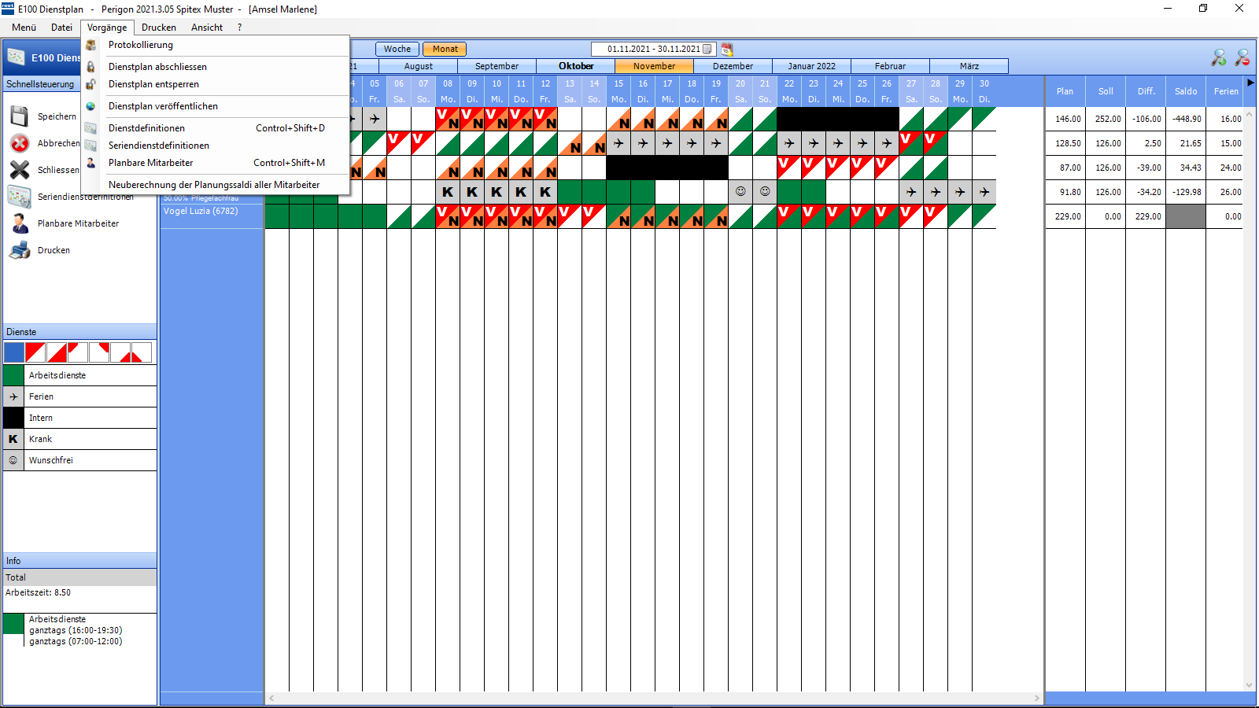The image size is (1259, 708).
Task: Run Neuberechnung der Planungssaldi aller Mitarbeiter
Action: pos(215,184)
